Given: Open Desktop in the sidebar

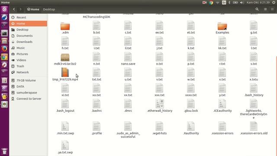Looking at the screenshot, I should point(28,29).
